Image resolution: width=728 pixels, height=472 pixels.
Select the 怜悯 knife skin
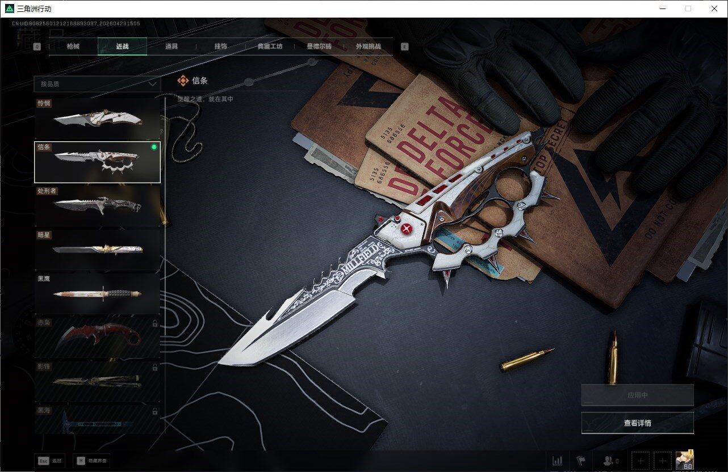click(97, 119)
